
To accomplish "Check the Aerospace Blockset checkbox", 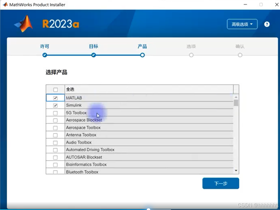I will click(55, 120).
